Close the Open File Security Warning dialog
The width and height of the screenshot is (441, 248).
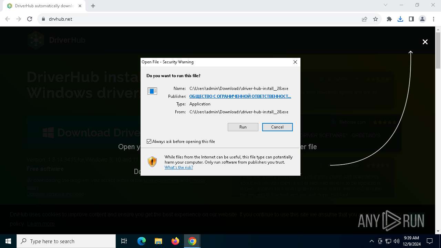pyautogui.click(x=295, y=62)
